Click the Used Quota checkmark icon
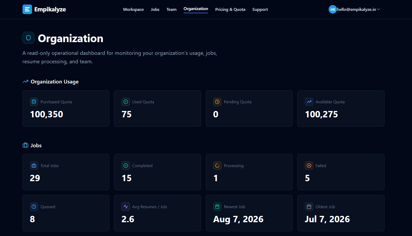Image resolution: width=412 pixels, height=236 pixels. pyautogui.click(x=126, y=102)
